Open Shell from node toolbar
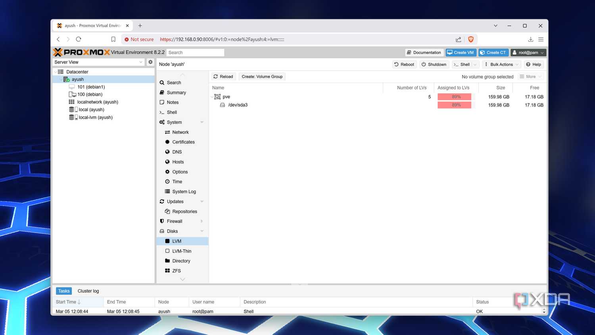This screenshot has height=335, width=595. [462, 64]
